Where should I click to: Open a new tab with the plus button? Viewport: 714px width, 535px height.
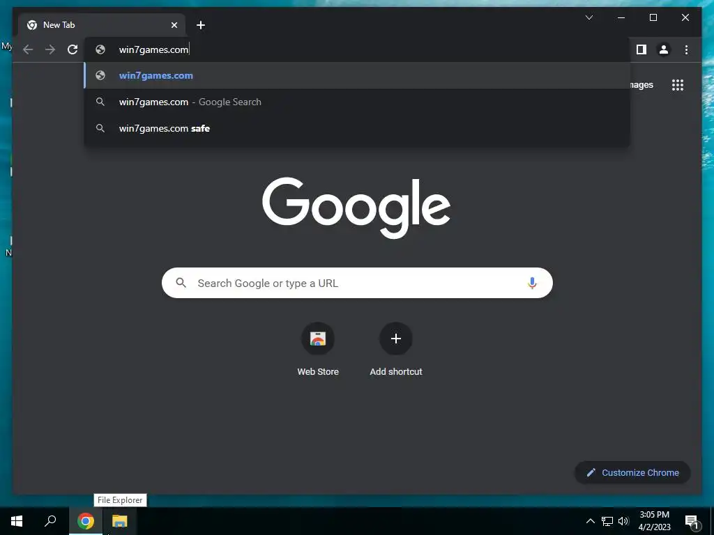(201, 25)
